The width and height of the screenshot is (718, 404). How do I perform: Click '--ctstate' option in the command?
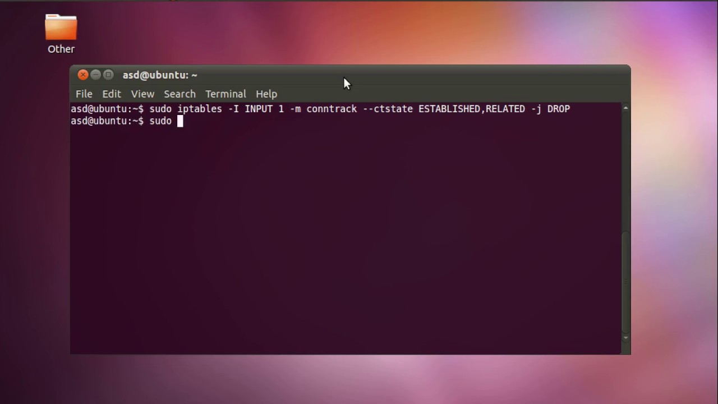[388, 109]
